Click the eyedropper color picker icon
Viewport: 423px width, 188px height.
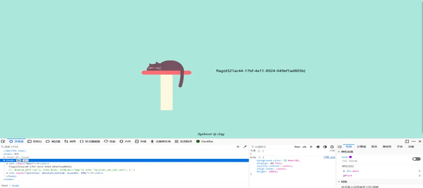[x=245, y=147]
